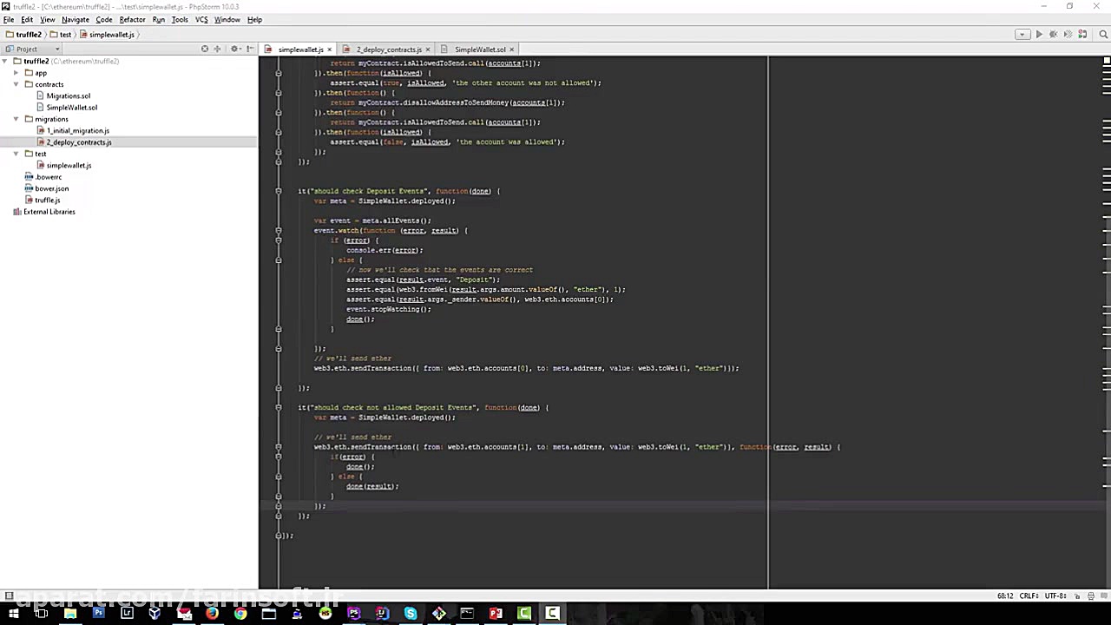Screen dimensions: 1111x625
Task: Click the CRLF line separator status
Action: pyautogui.click(x=1029, y=596)
